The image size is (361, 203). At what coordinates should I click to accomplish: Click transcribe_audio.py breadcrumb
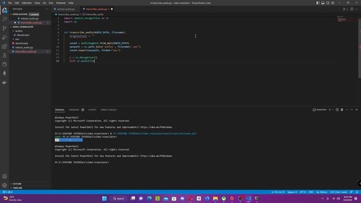(68, 14)
